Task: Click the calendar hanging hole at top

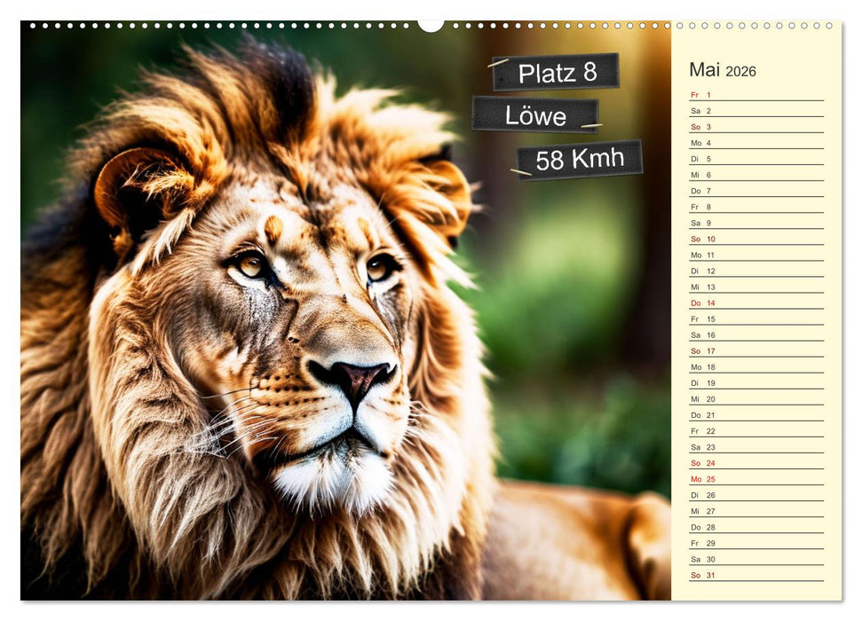Action: pyautogui.click(x=431, y=24)
